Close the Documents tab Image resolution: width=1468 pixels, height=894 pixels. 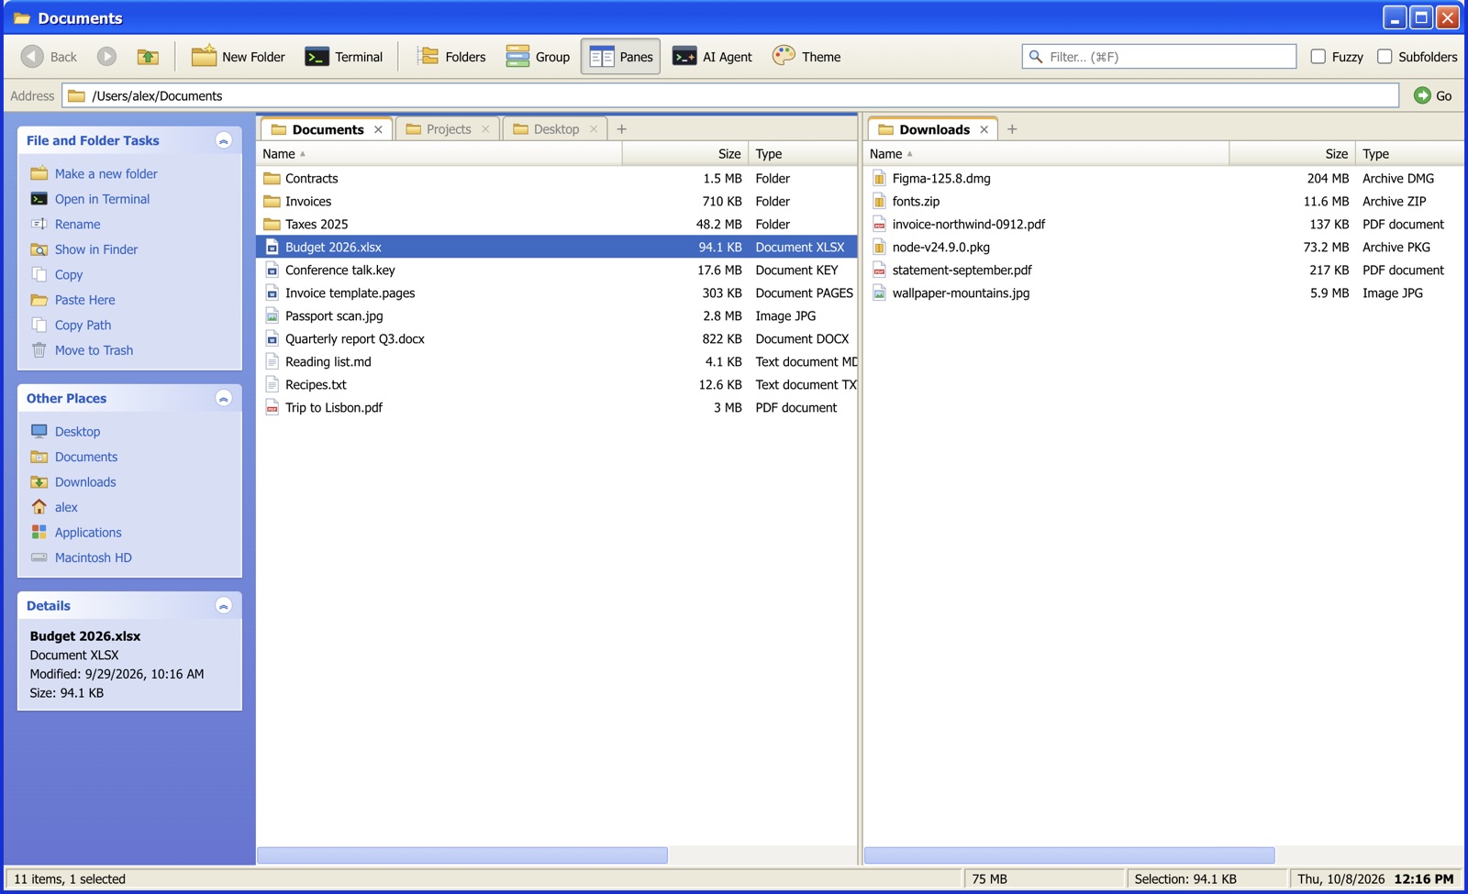point(378,129)
